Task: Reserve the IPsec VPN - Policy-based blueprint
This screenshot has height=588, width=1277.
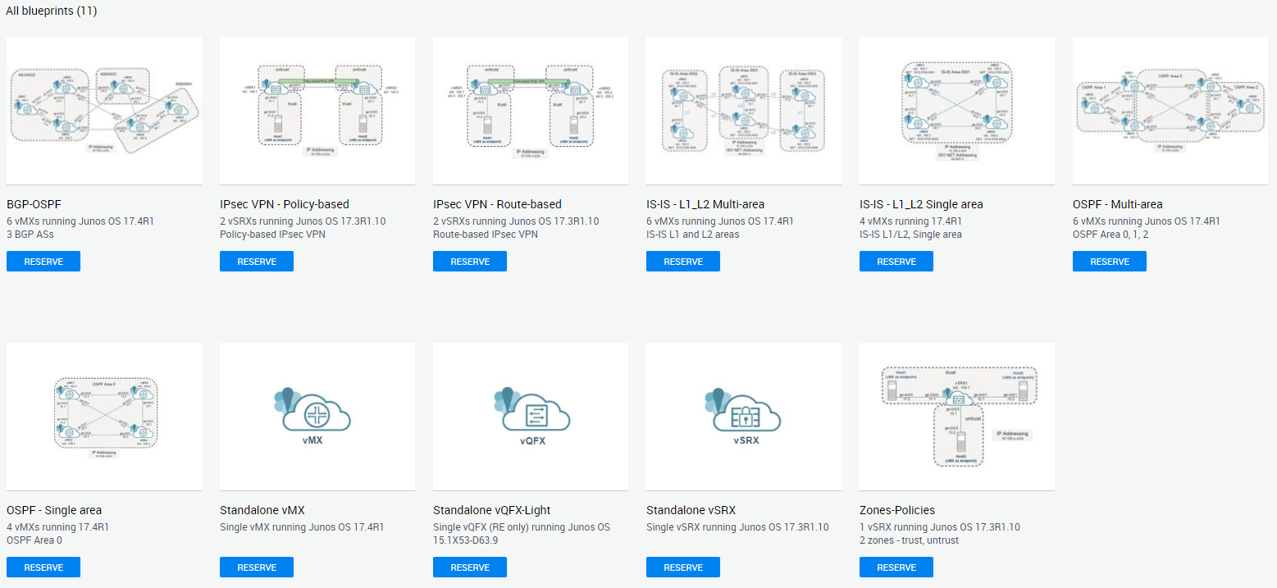Action: pyautogui.click(x=257, y=262)
